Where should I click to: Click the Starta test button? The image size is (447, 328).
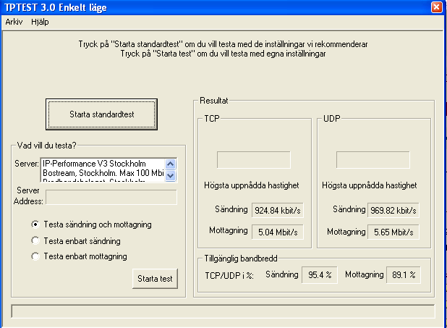tap(155, 279)
